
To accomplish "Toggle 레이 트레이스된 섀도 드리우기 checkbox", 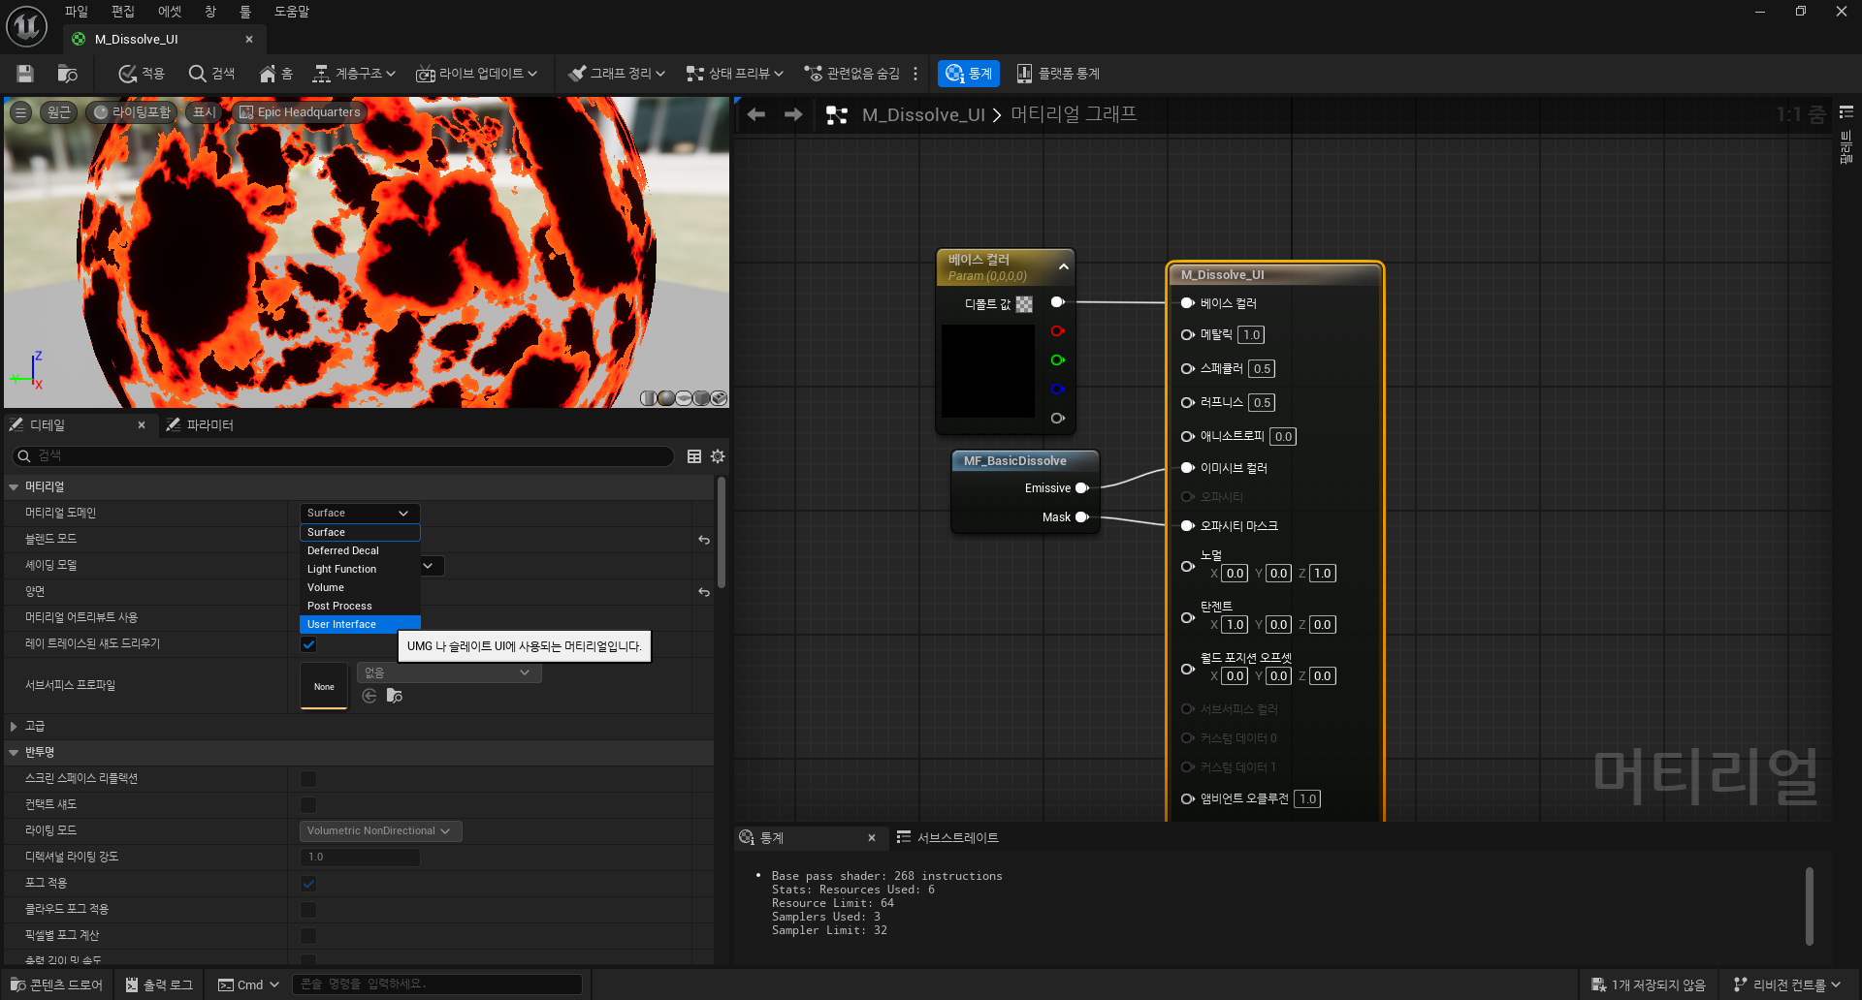I will (x=308, y=644).
